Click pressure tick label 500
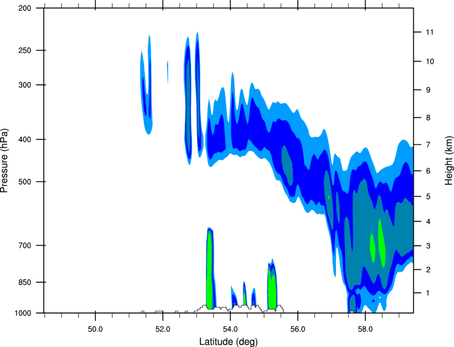 pyautogui.click(x=25, y=182)
